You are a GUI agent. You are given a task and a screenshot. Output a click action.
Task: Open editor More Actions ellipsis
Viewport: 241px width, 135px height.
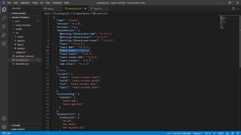[238, 8]
